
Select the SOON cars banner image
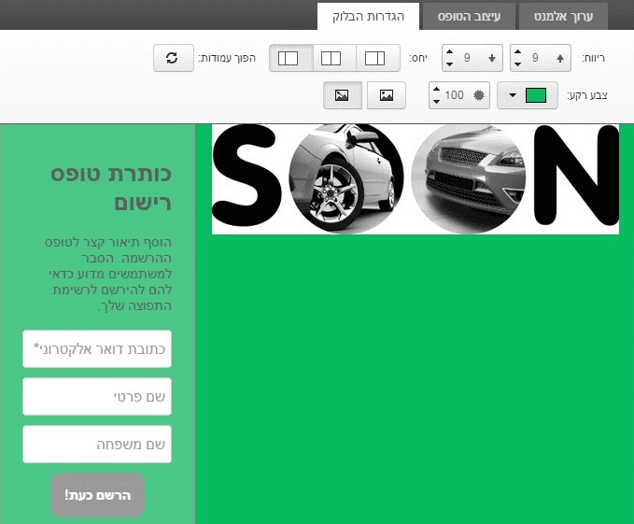pos(416,178)
